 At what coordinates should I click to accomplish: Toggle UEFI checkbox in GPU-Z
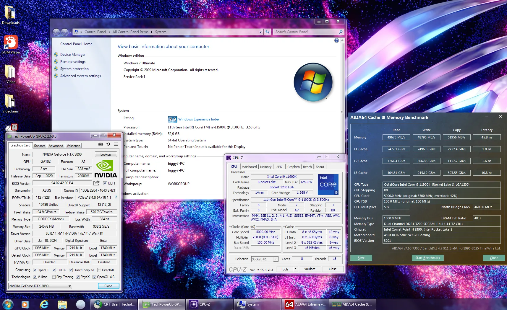pos(105,183)
